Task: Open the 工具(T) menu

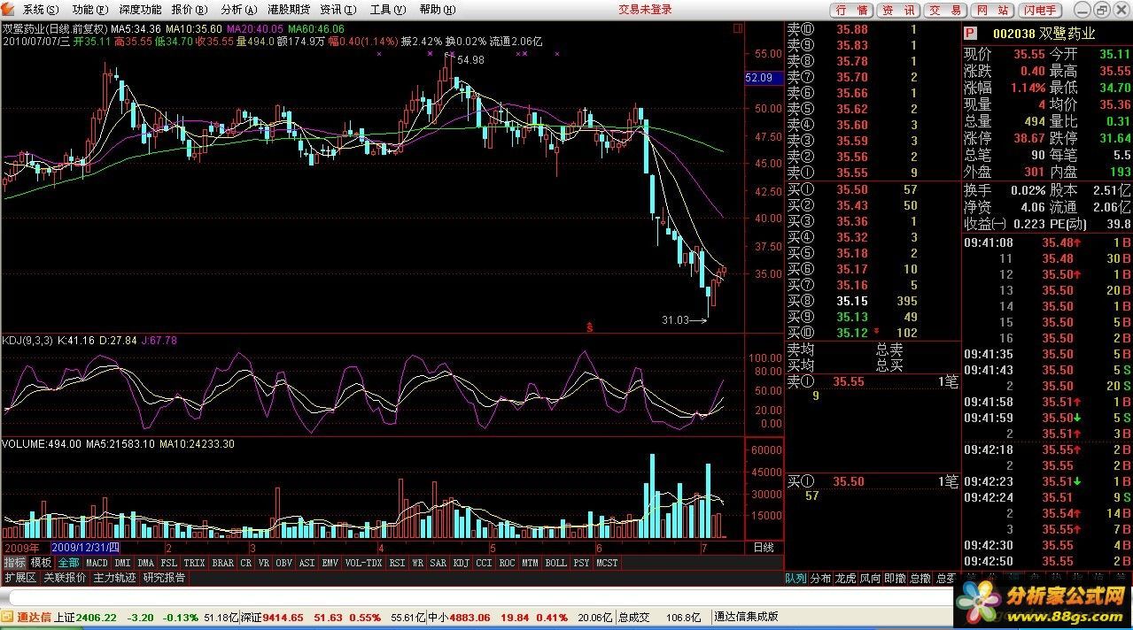Action: click(x=388, y=10)
